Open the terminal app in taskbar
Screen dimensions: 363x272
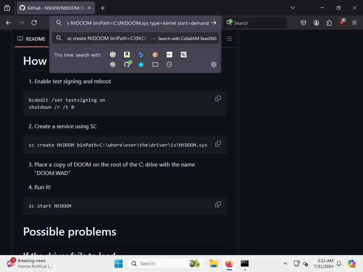245,263
